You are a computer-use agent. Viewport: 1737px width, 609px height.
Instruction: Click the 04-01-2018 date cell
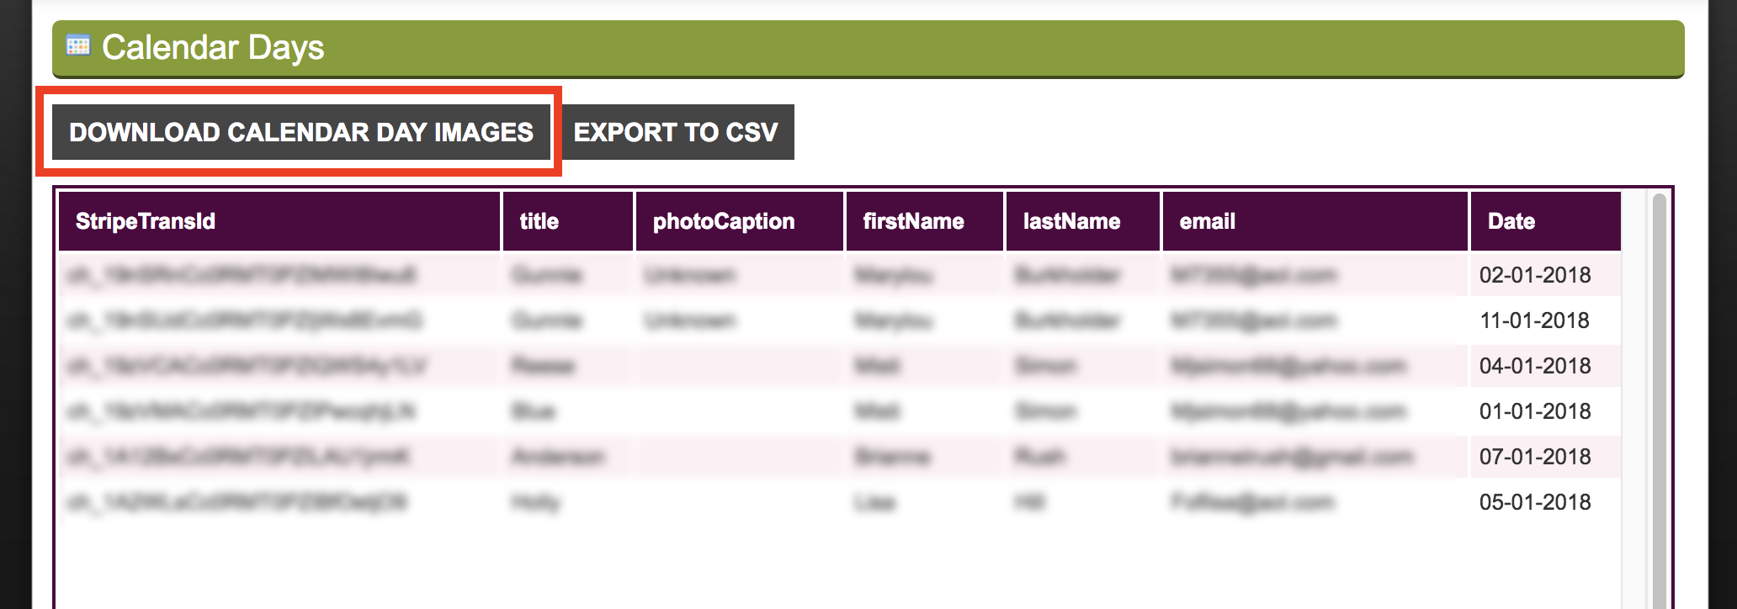[x=1535, y=366]
